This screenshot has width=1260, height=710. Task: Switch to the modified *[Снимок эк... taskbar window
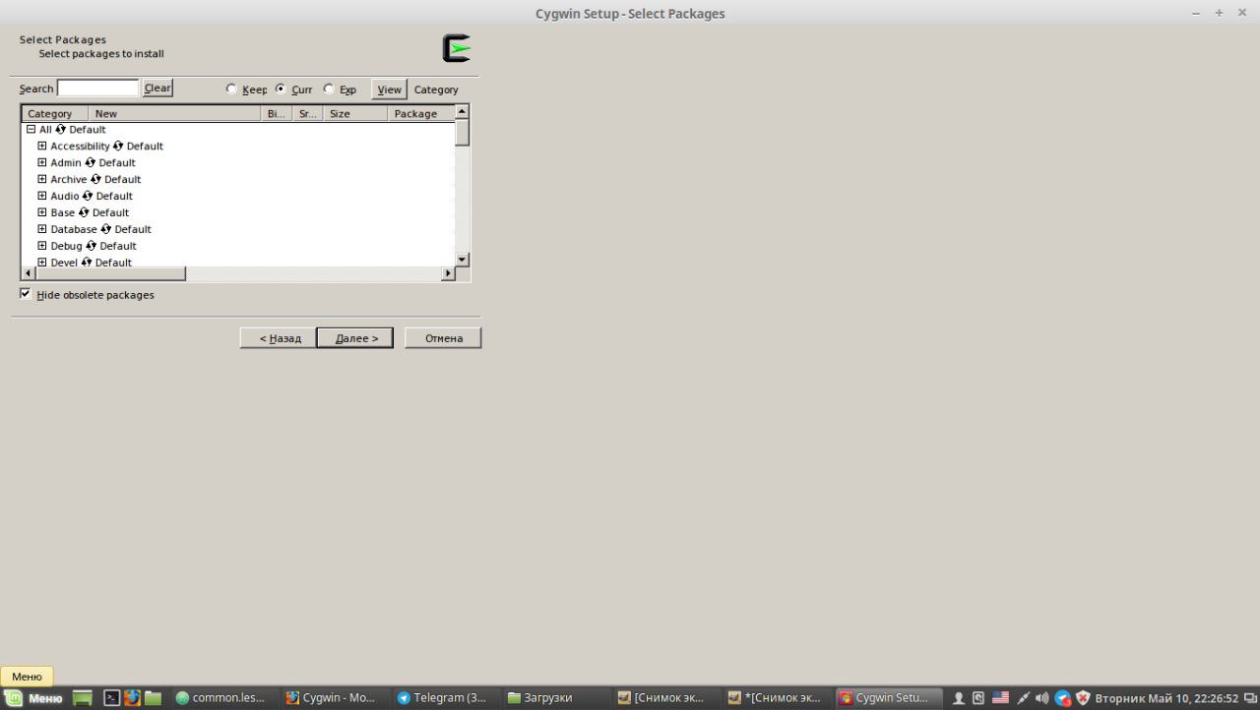pos(775,698)
